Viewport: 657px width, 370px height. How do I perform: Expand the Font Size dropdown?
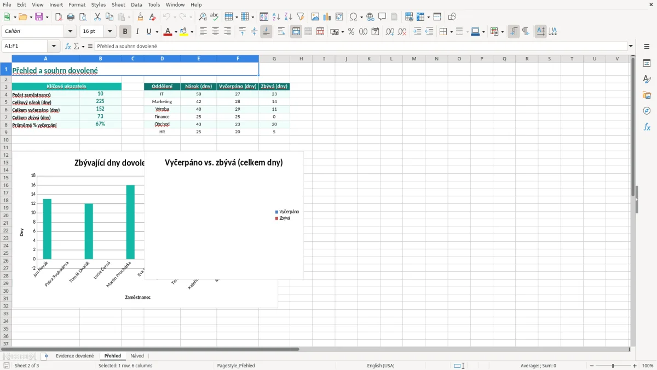point(110,32)
